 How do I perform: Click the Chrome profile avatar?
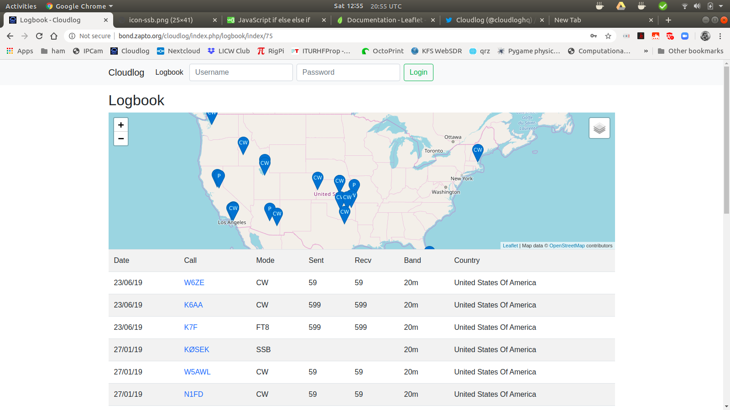tap(705, 36)
